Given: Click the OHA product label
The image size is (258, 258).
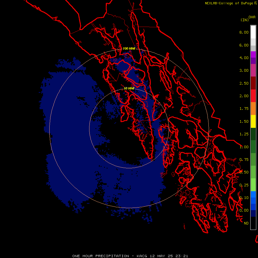Looking at the screenshot, I should click(x=252, y=17).
